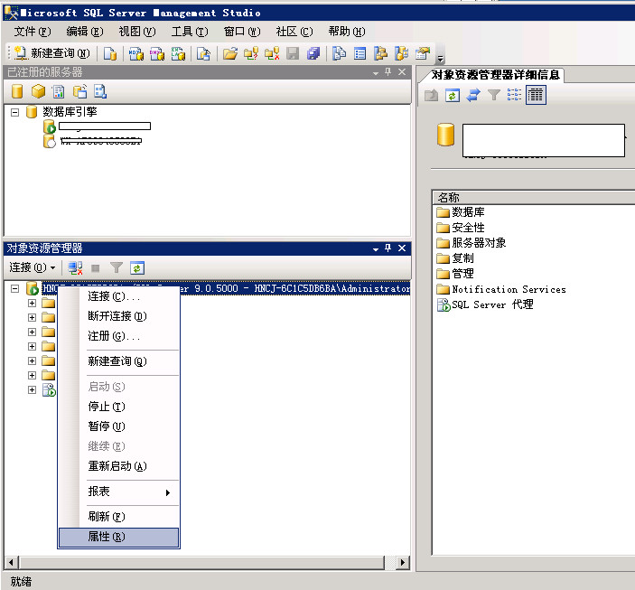This screenshot has width=635, height=590.
Task: Select Integration Services icon in Registered Servers
Action: pos(100,91)
